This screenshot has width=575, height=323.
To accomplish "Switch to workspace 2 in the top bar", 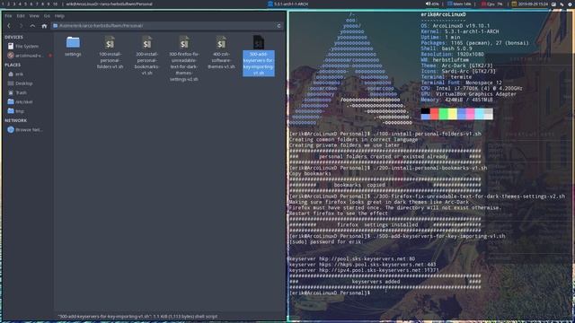I will [8, 4].
